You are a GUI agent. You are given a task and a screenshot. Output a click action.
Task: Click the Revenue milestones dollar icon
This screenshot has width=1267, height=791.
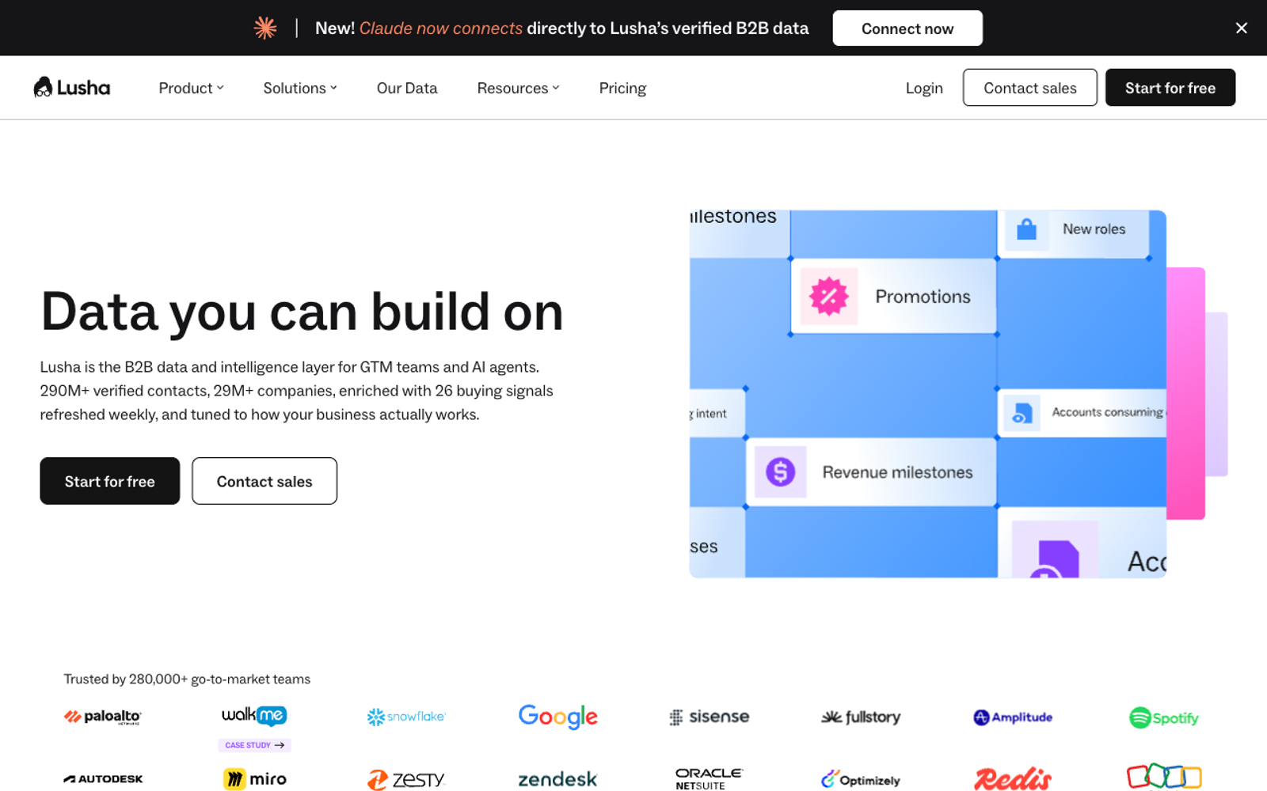pyautogui.click(x=780, y=472)
